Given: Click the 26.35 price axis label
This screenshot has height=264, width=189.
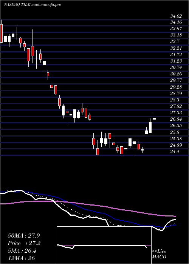Looking at the screenshot, I should point(176,126).
